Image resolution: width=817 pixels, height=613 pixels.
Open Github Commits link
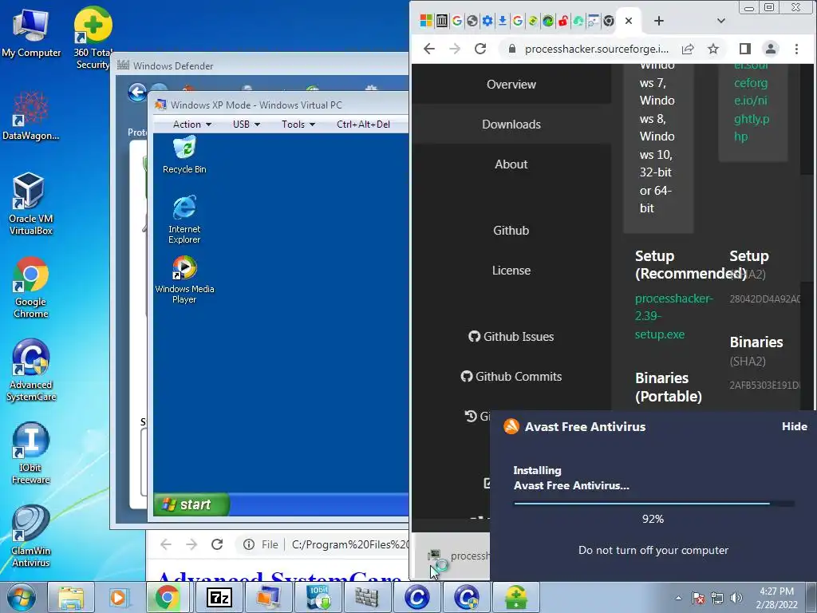(x=511, y=377)
